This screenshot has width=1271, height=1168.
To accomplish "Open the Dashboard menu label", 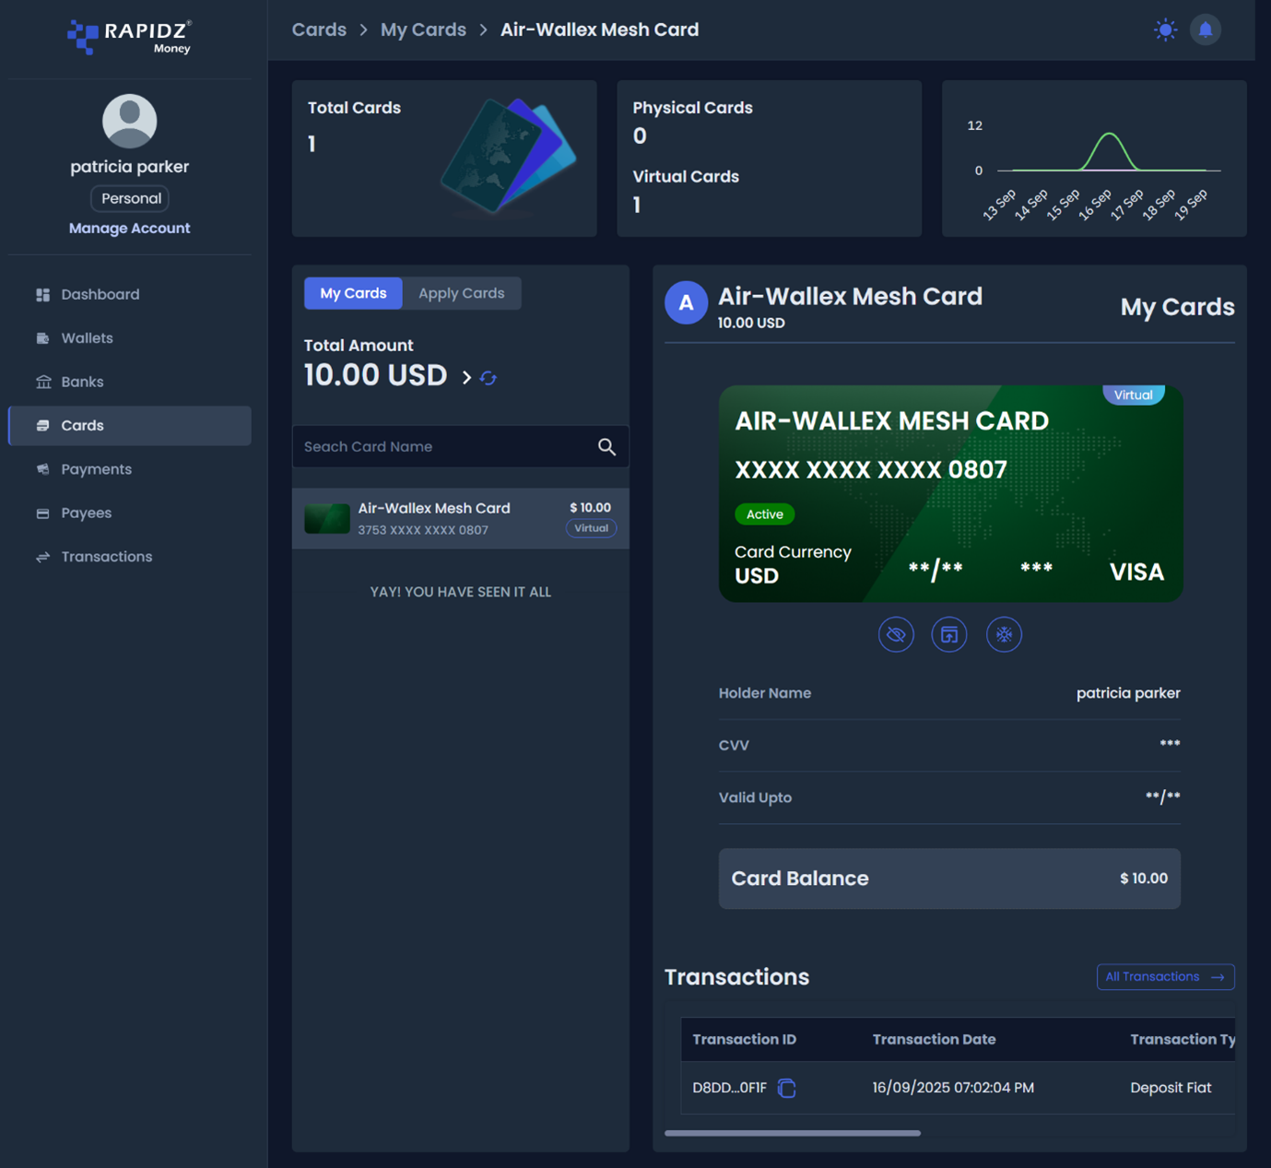I will click(100, 295).
